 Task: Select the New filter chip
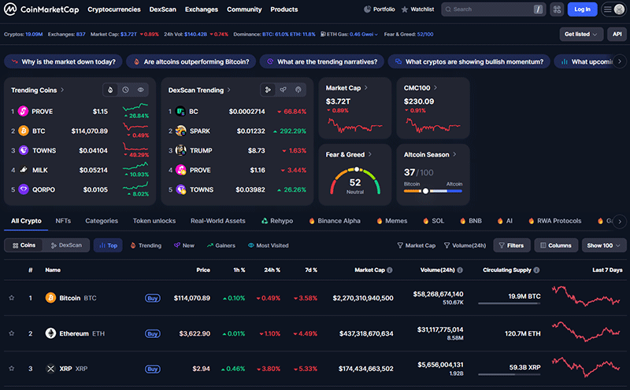(184, 245)
